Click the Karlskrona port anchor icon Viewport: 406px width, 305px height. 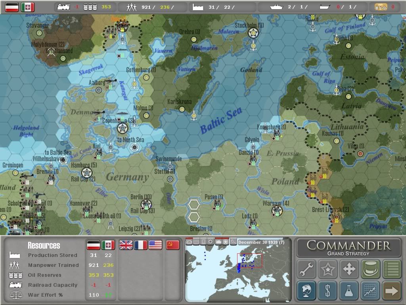coord(194,116)
